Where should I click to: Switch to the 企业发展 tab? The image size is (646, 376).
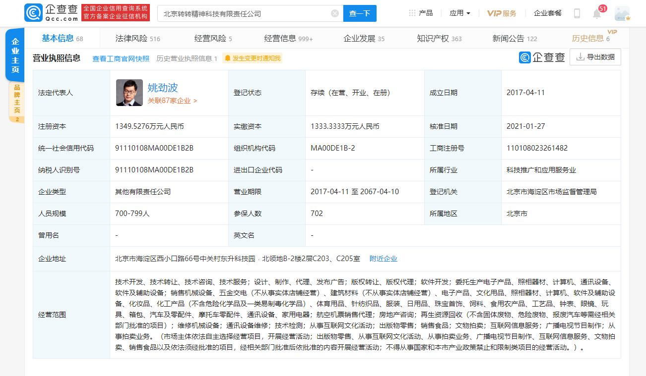click(x=364, y=39)
